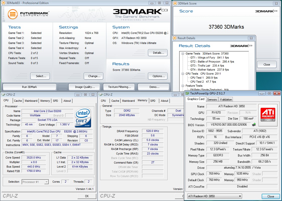Click the Select... tests button
Screen dimensions: 282x201
click(x=40, y=76)
